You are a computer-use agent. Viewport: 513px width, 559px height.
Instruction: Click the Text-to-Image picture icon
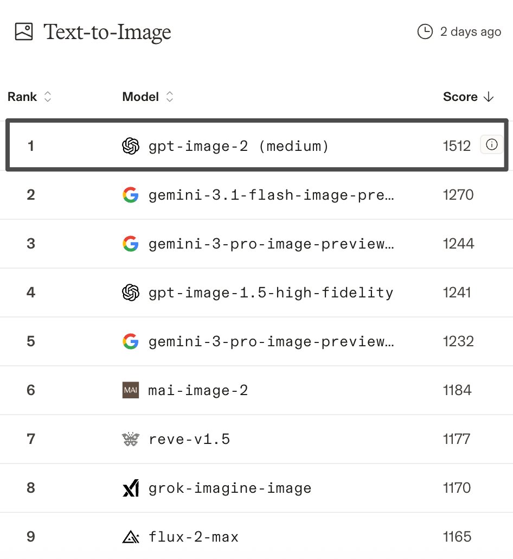24,31
